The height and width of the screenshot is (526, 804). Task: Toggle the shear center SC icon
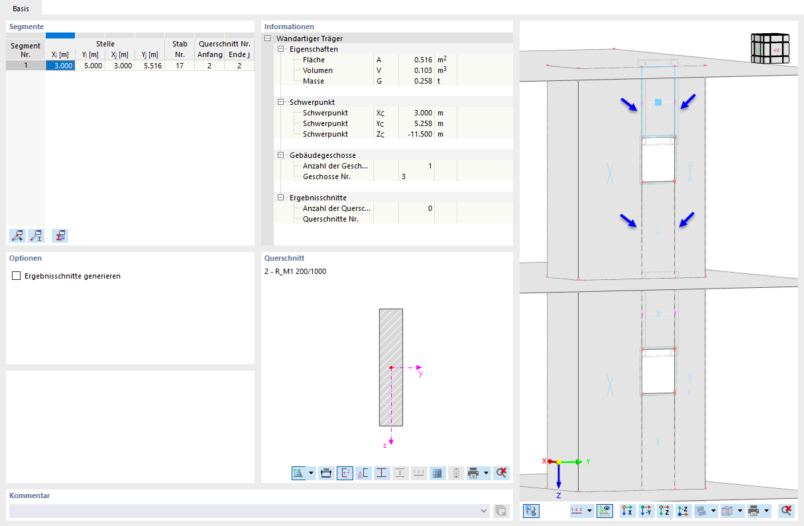(363, 473)
